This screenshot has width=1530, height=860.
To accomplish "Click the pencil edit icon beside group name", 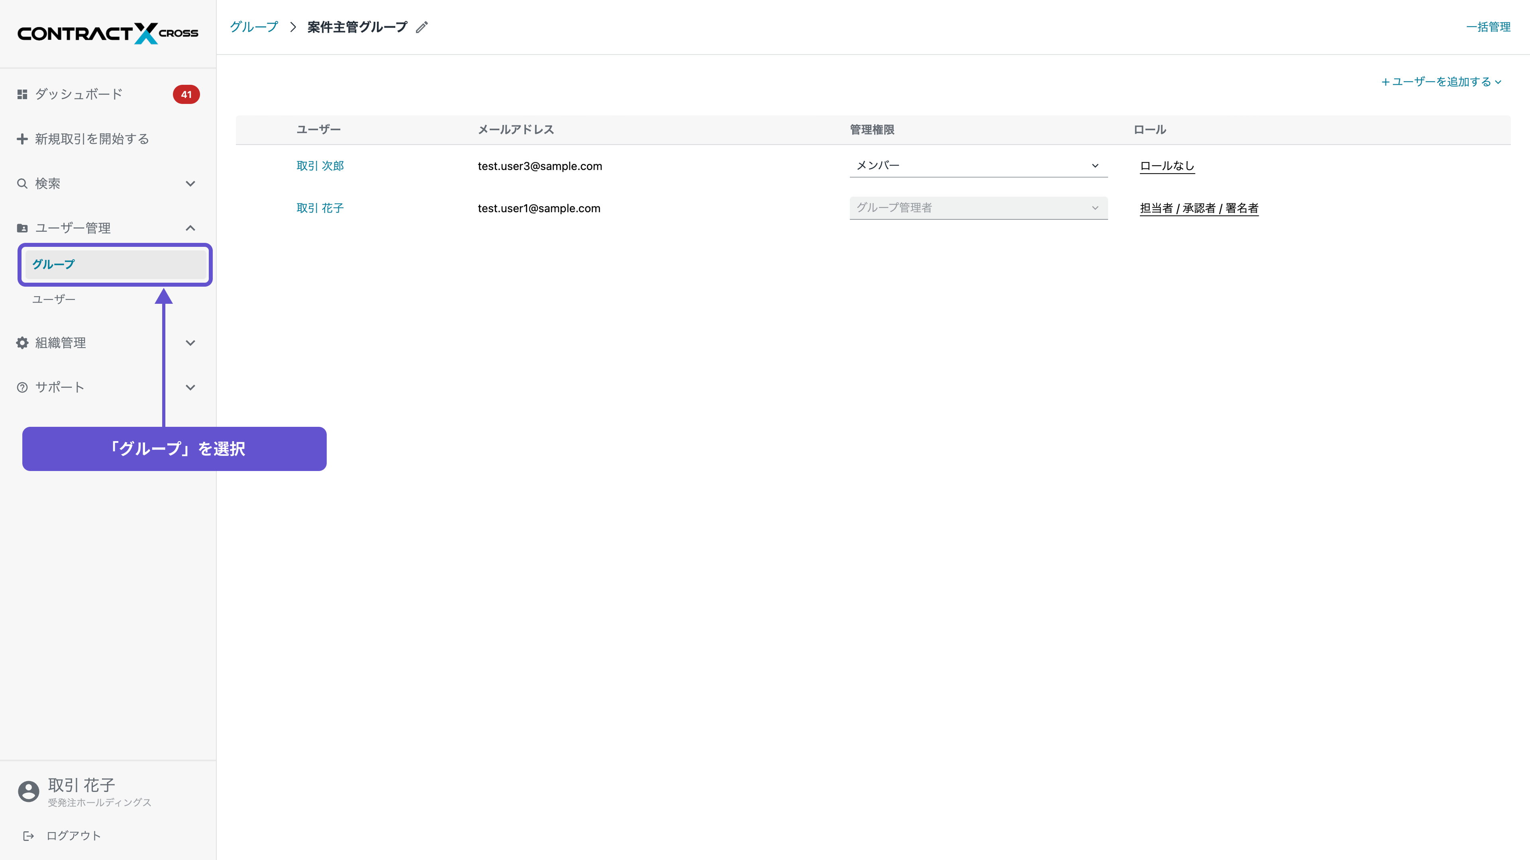I will click(x=422, y=27).
